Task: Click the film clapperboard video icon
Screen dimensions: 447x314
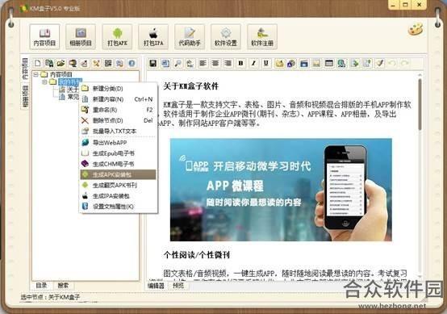Action: click(304, 63)
